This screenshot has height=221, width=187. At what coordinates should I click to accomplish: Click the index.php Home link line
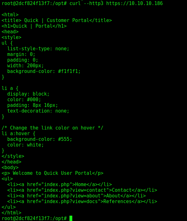click(x=59, y=184)
